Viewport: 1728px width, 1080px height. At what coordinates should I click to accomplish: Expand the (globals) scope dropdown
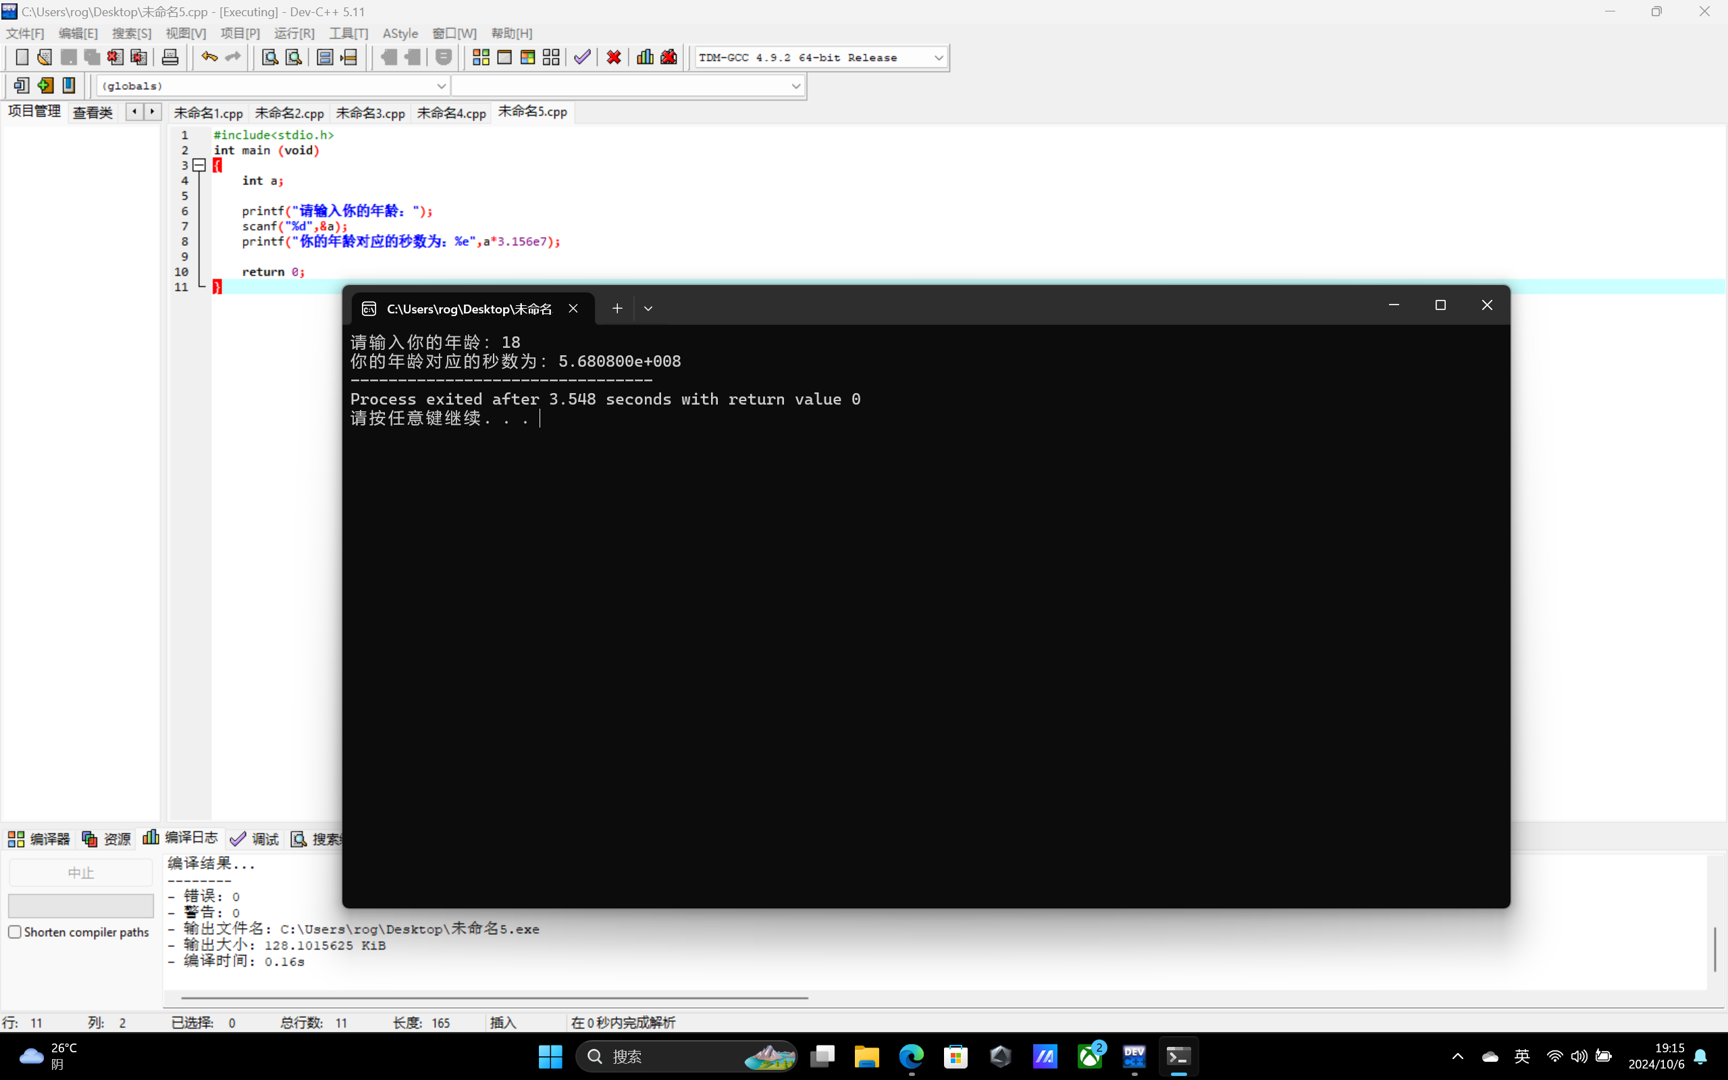pyautogui.click(x=440, y=86)
